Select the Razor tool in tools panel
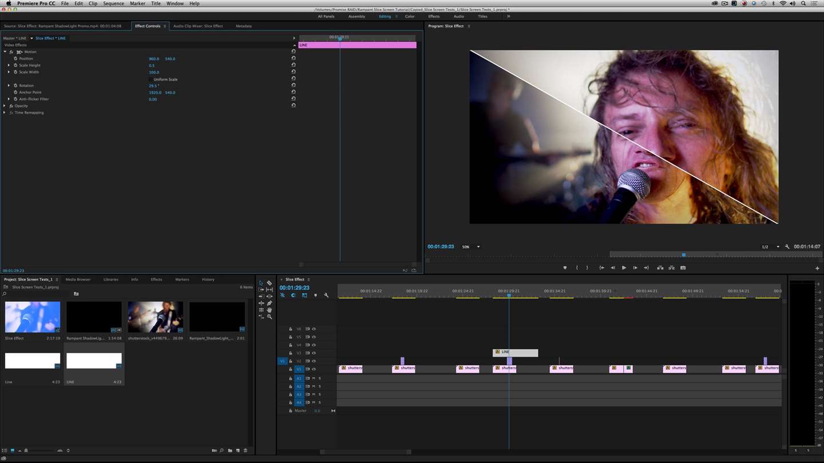This screenshot has height=463, width=824. click(x=270, y=283)
